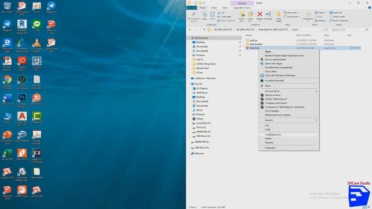The height and width of the screenshot is (209, 372).
Task: Select the GOM Player desktop shortcut
Action: [x=22, y=192]
